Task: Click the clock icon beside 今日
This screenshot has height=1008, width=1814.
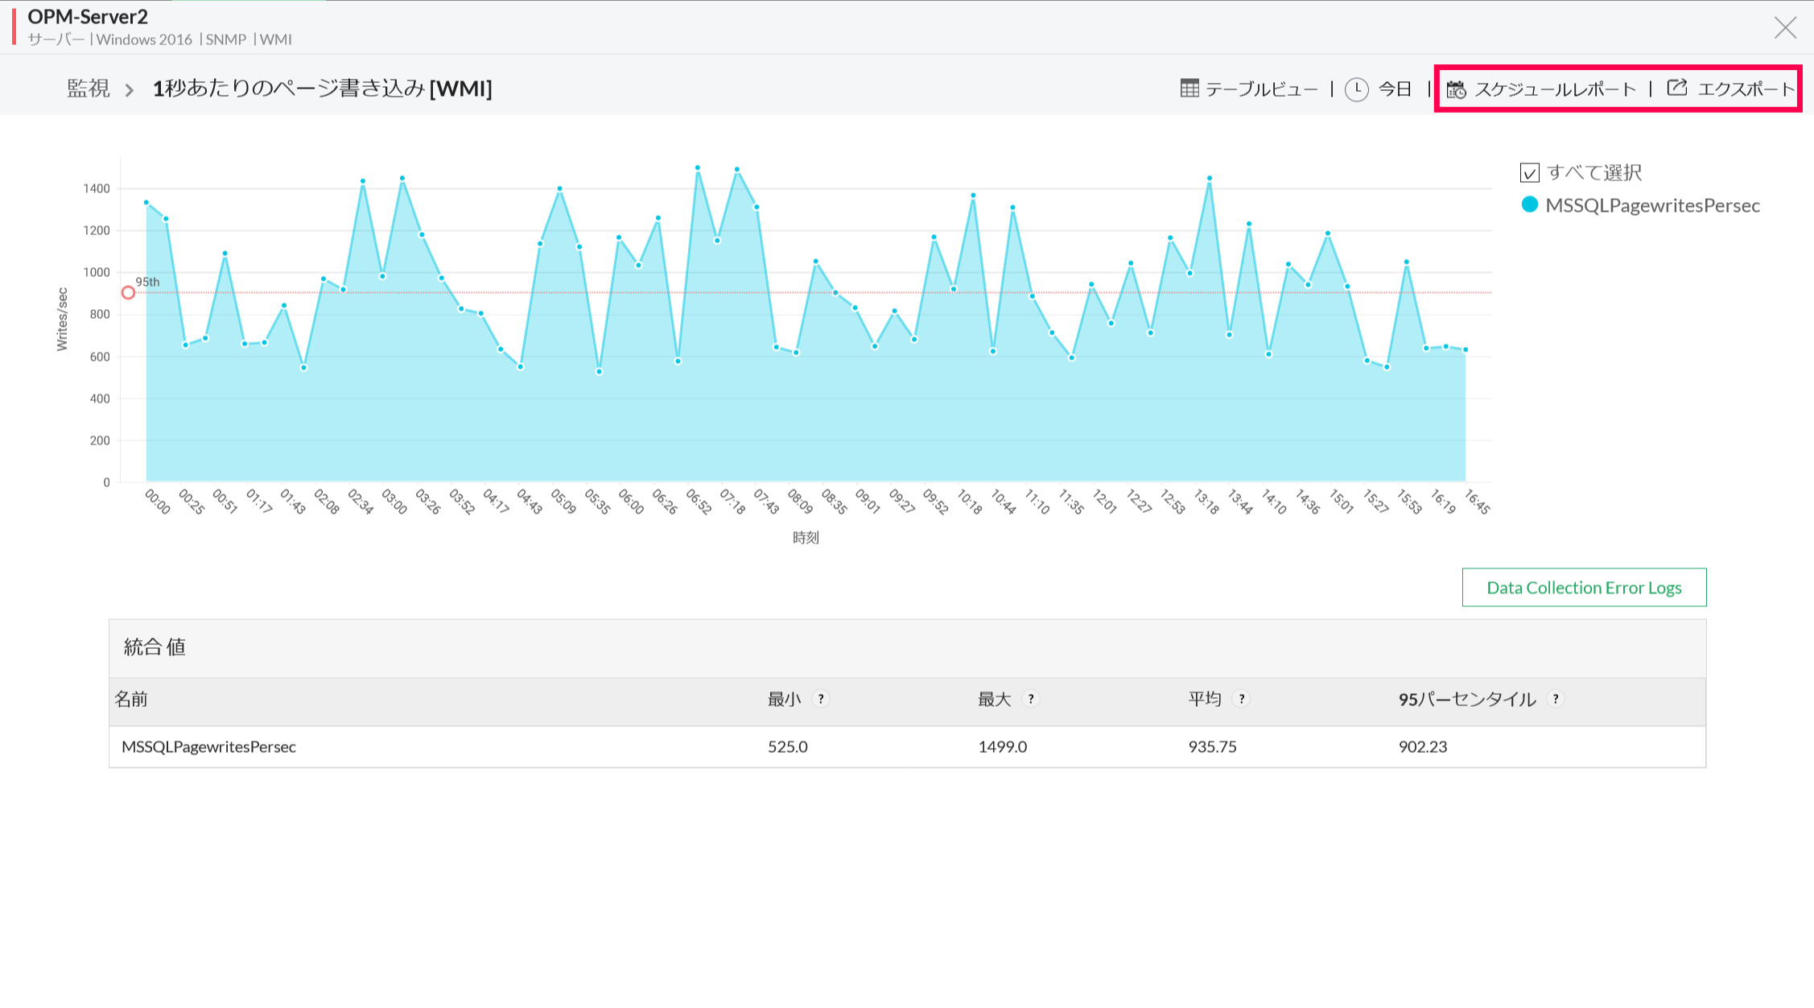Action: 1357,89
